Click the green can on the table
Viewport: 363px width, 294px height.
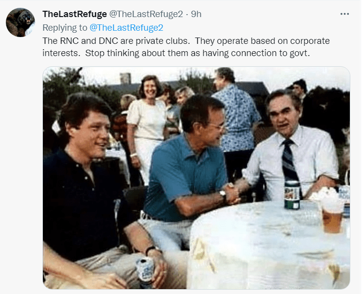(292, 195)
